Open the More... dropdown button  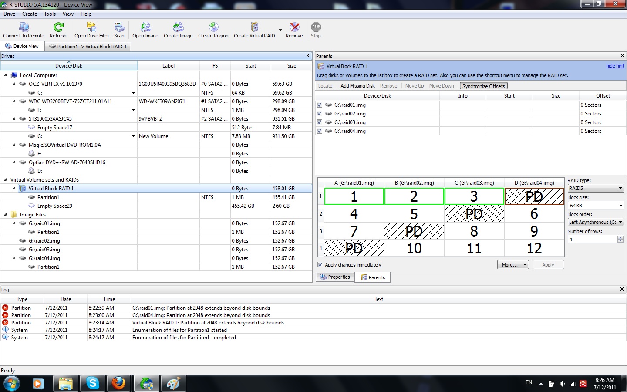pyautogui.click(x=513, y=265)
